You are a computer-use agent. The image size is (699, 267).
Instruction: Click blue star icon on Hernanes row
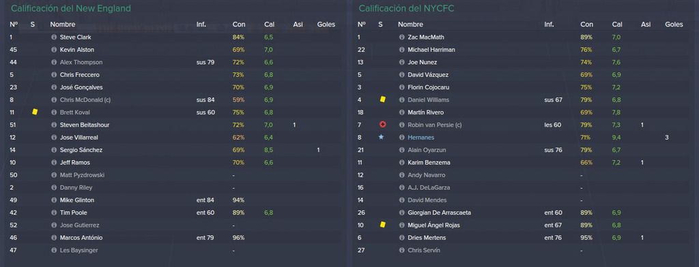pyautogui.click(x=381, y=138)
